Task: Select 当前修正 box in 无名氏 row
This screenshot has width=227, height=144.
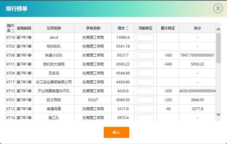Action: click(145, 73)
